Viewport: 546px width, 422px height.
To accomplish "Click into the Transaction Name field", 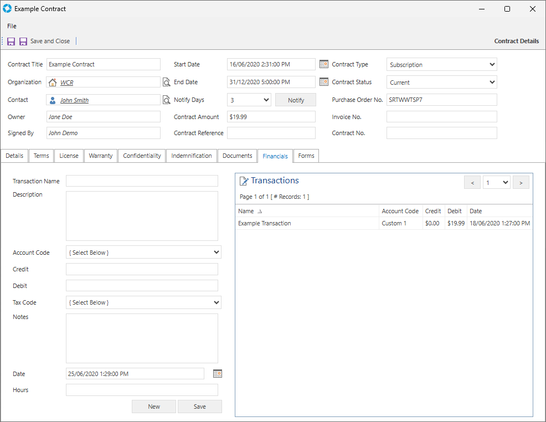I will [142, 181].
